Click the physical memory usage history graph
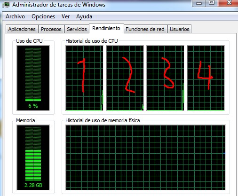238x196 pixels. click(145, 157)
